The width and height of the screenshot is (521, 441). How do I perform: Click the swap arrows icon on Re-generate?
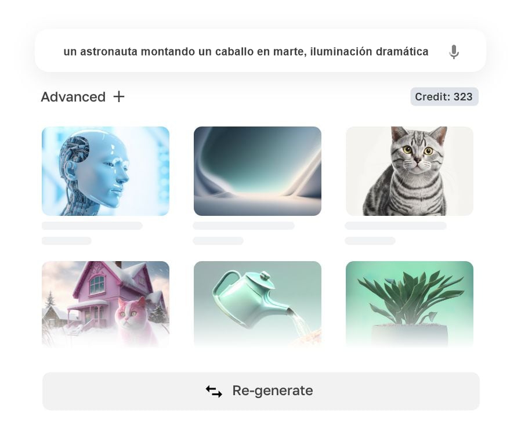point(214,391)
